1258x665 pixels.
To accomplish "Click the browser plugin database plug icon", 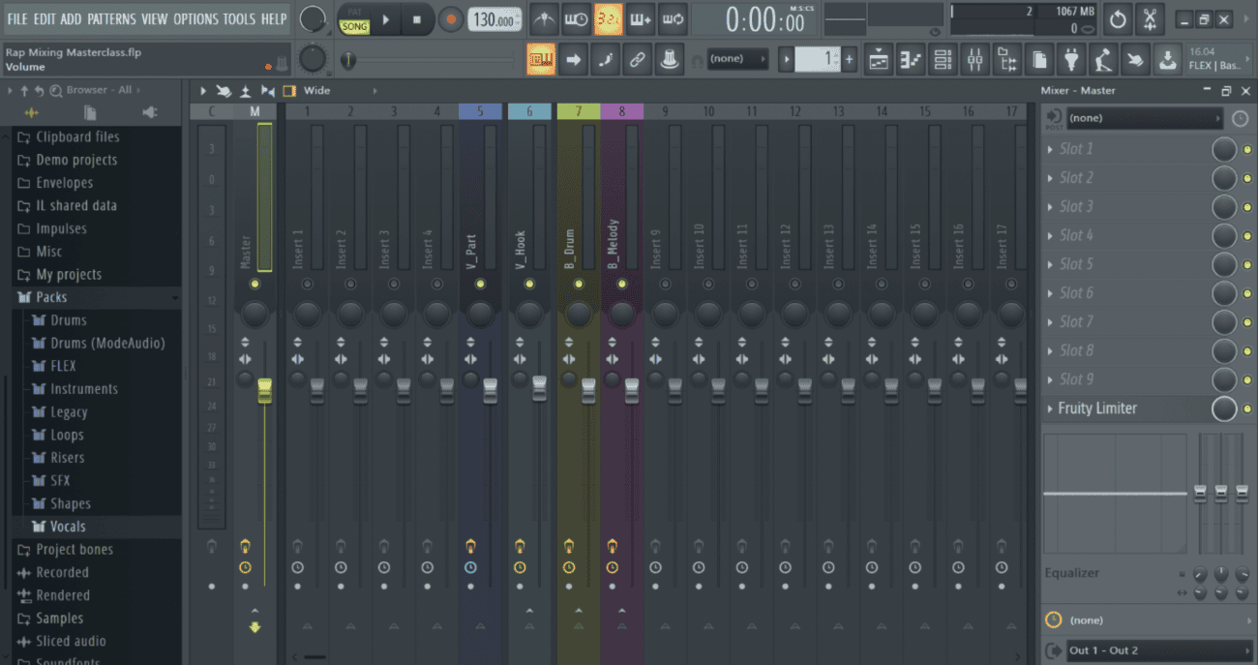I will tap(149, 113).
